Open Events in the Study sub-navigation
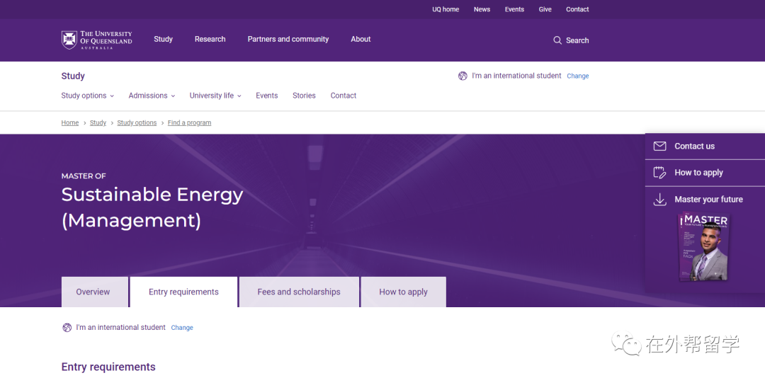 tap(267, 96)
